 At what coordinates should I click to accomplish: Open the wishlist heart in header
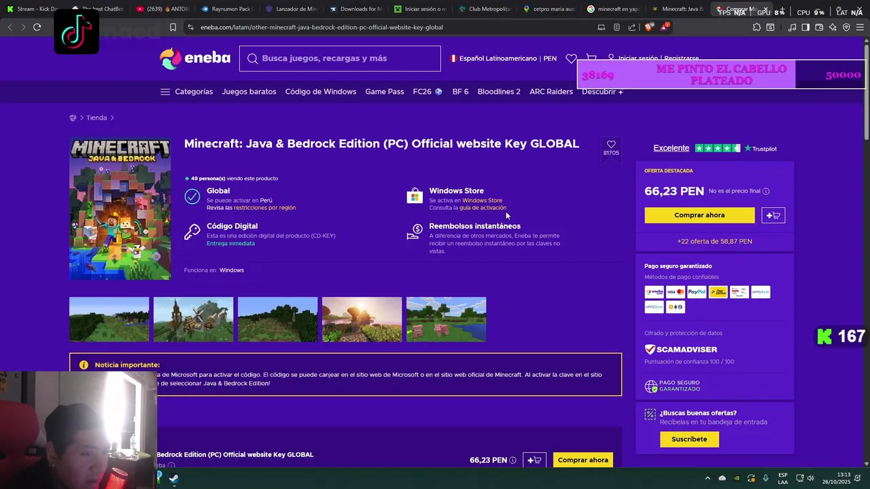pos(571,58)
